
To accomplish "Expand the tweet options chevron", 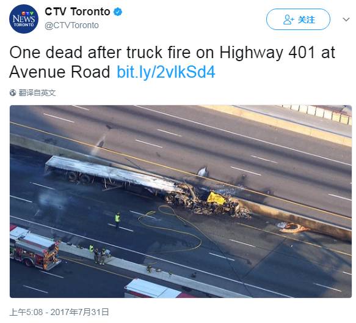I will click(346, 20).
